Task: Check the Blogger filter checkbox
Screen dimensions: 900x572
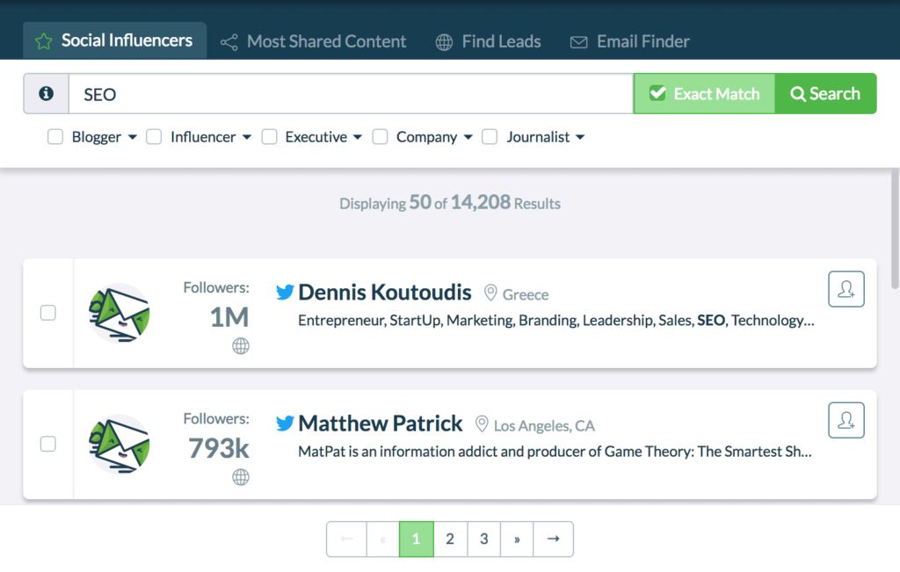Action: pos(55,137)
